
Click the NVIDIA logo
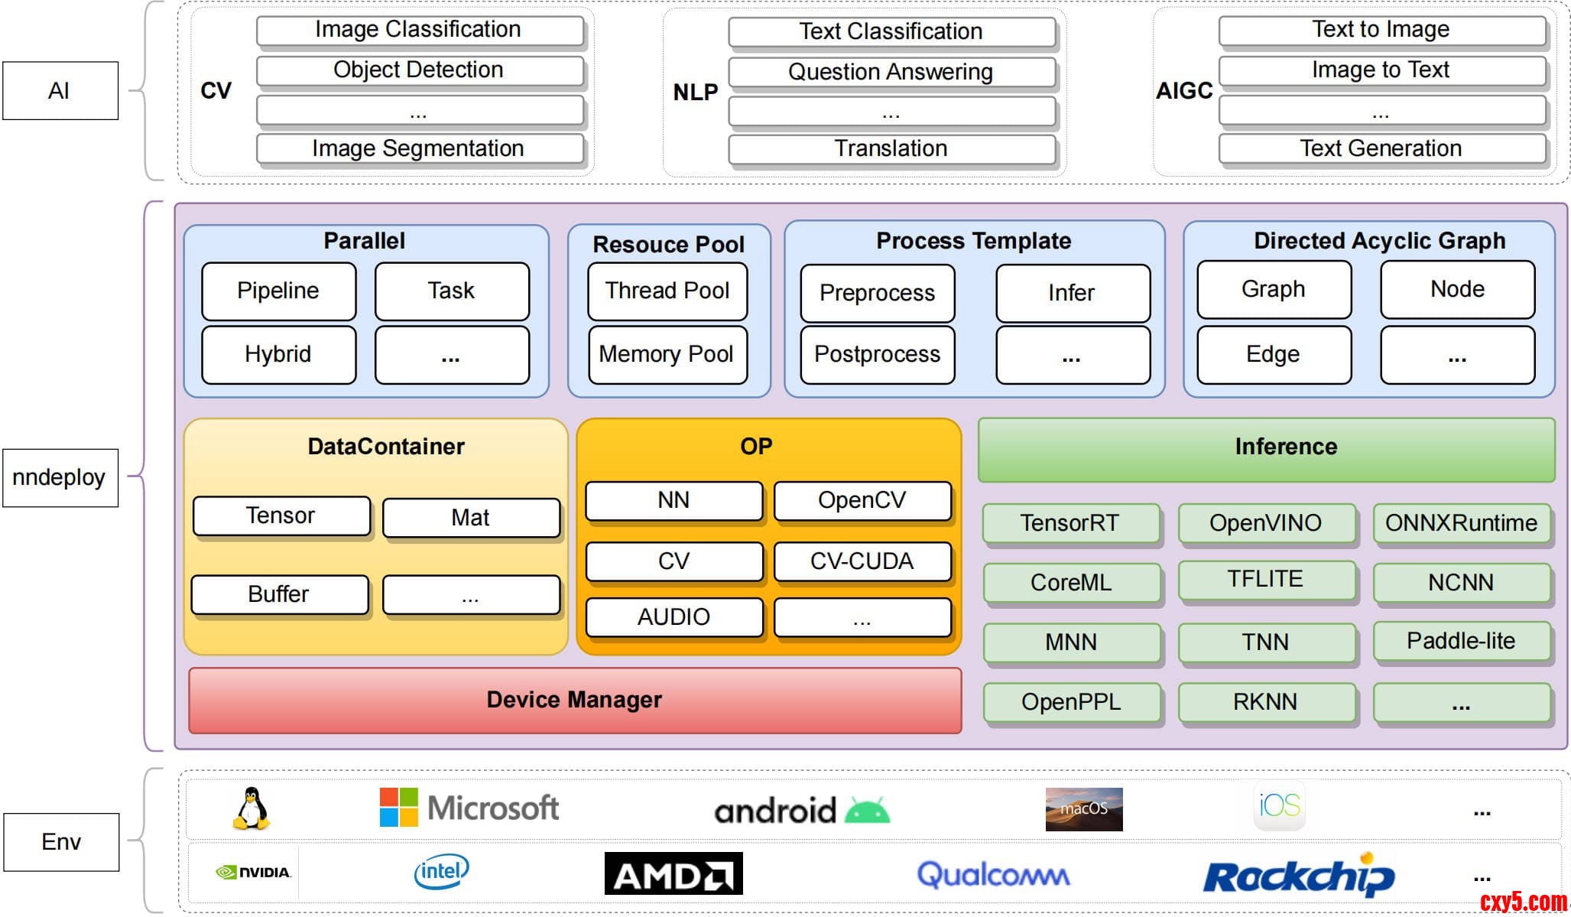[x=253, y=872]
